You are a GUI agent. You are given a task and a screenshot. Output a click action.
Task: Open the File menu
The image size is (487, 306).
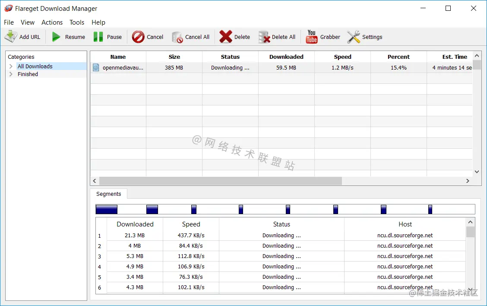(x=9, y=22)
